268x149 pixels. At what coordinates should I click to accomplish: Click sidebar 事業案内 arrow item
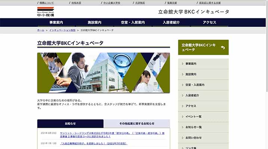[203, 64]
